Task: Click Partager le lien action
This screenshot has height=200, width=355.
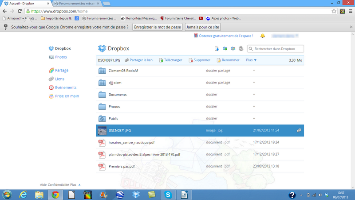Action: pos(138,60)
